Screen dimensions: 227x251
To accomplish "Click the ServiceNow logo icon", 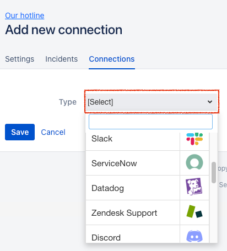I will pyautogui.click(x=194, y=162).
